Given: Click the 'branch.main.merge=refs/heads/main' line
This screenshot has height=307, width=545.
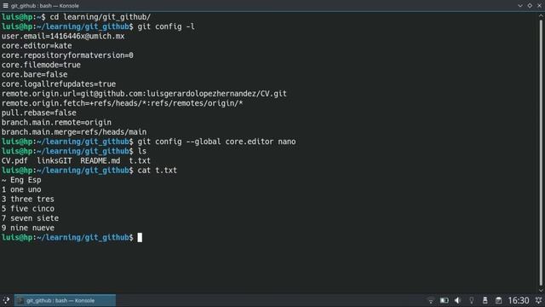Looking at the screenshot, I should click(x=74, y=132).
